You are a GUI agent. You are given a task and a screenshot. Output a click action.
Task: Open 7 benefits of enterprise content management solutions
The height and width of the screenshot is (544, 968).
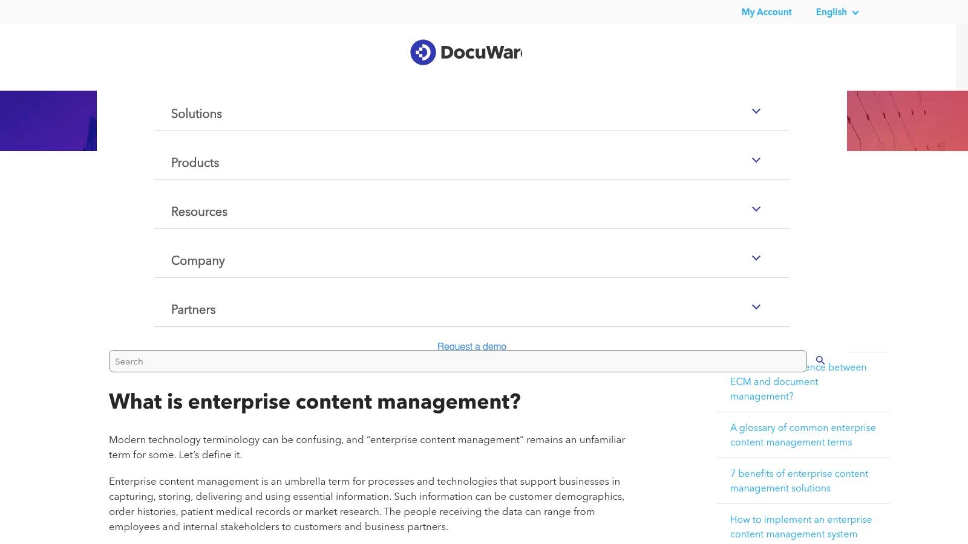coord(799,481)
